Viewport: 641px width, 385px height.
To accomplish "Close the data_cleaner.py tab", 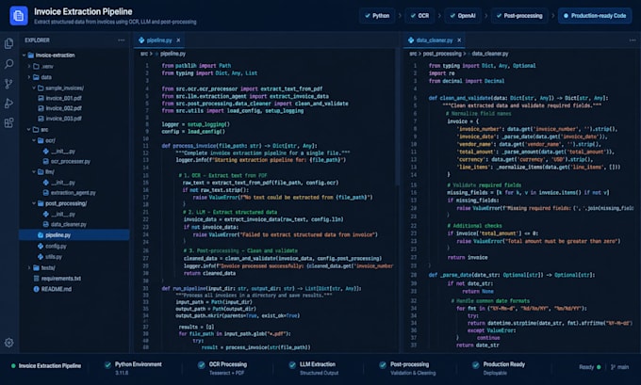I will pyautogui.click(x=459, y=40).
